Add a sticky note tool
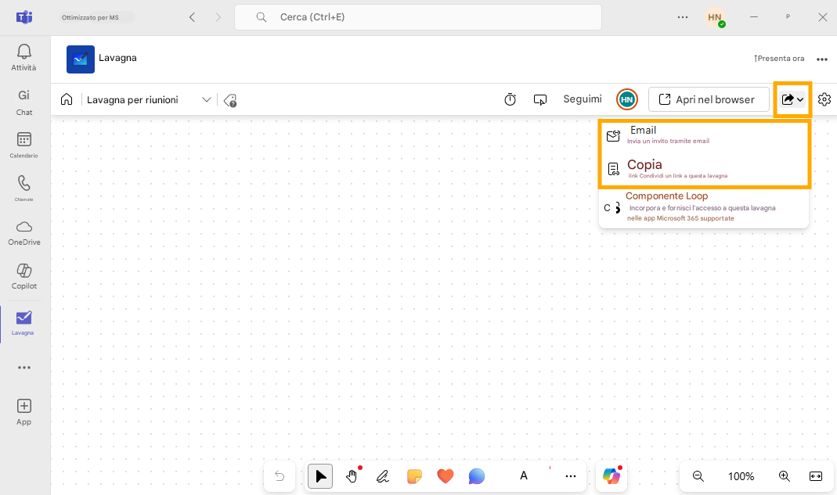The height and width of the screenshot is (495, 837). click(414, 475)
